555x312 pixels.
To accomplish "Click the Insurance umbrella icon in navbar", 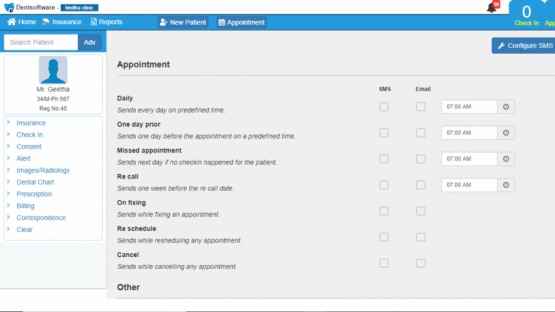I will [46, 22].
